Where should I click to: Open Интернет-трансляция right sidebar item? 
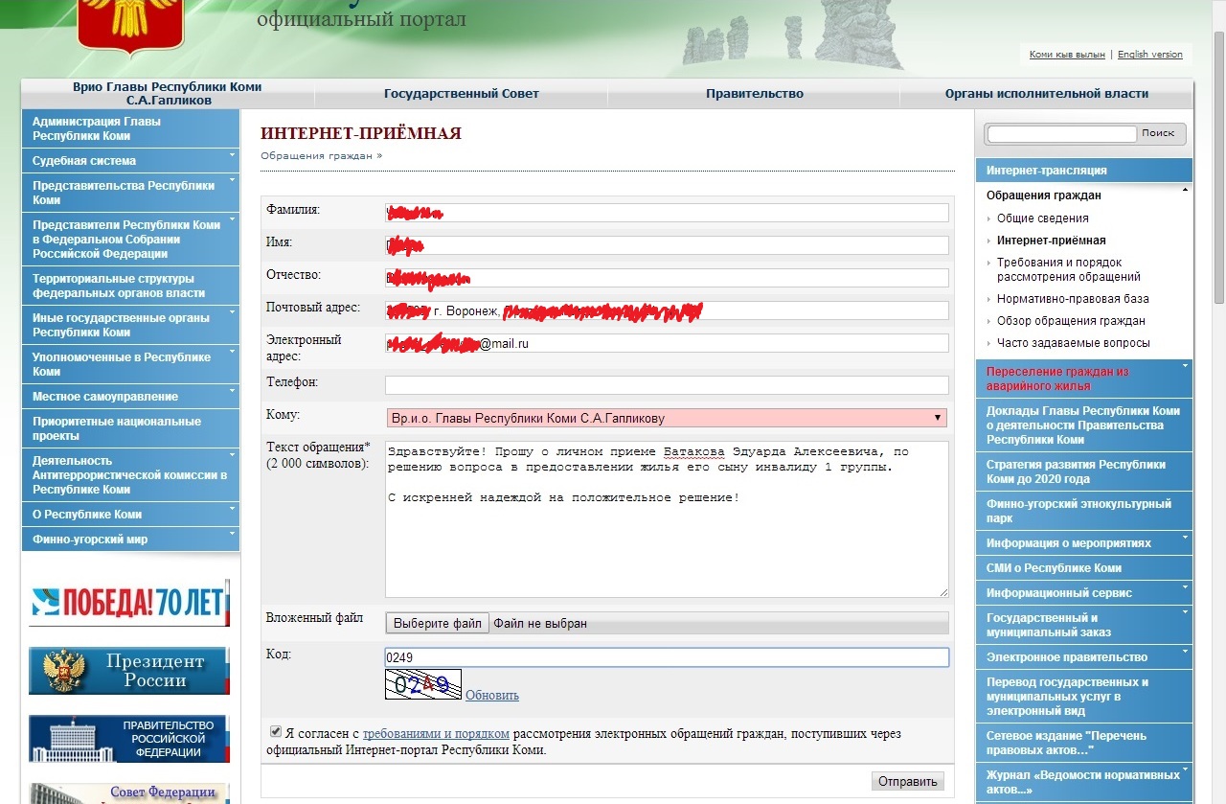coord(1084,171)
